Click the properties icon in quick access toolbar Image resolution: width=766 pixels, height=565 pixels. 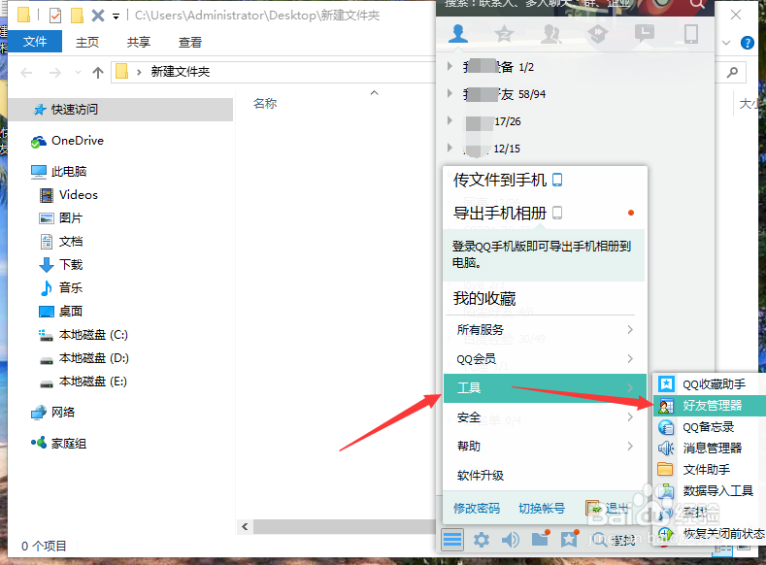point(55,16)
